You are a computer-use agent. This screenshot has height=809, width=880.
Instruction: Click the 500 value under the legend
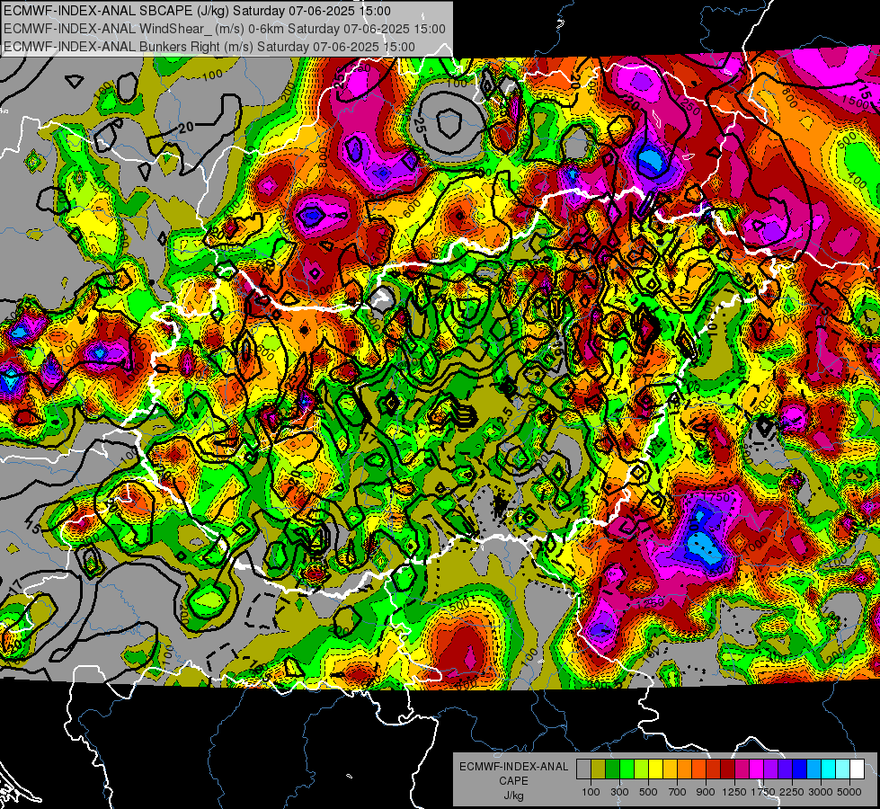coord(648,792)
